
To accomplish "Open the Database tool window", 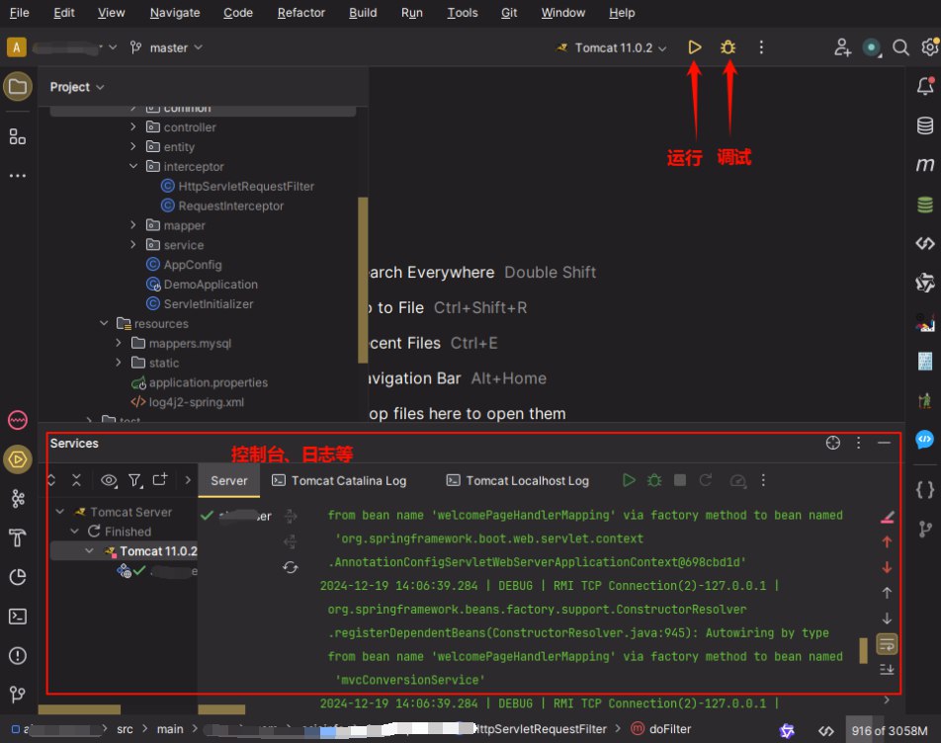I will [x=925, y=125].
